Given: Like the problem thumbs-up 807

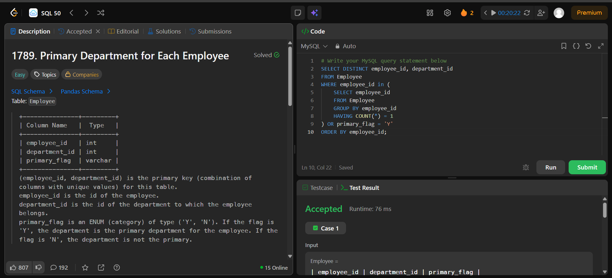Looking at the screenshot, I should [x=19, y=267].
